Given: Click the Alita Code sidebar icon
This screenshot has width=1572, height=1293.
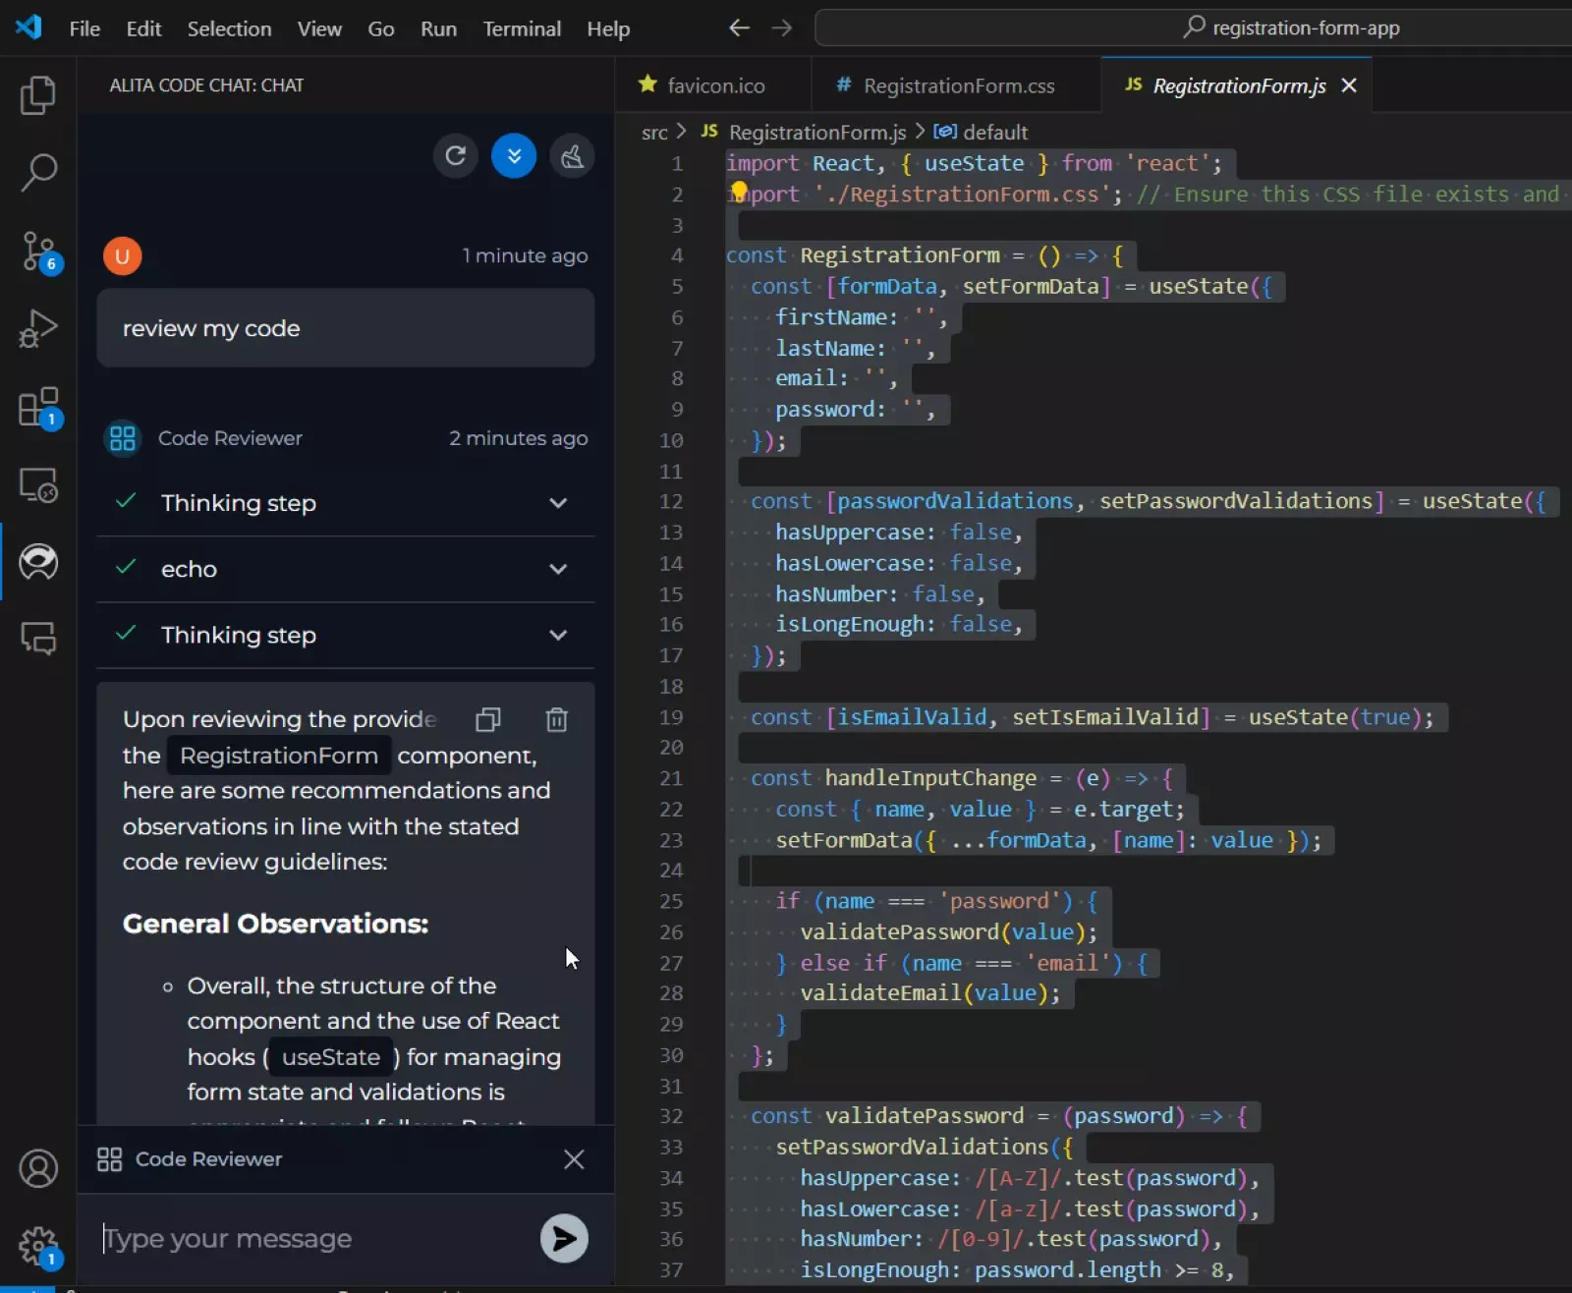Looking at the screenshot, I should point(38,562).
